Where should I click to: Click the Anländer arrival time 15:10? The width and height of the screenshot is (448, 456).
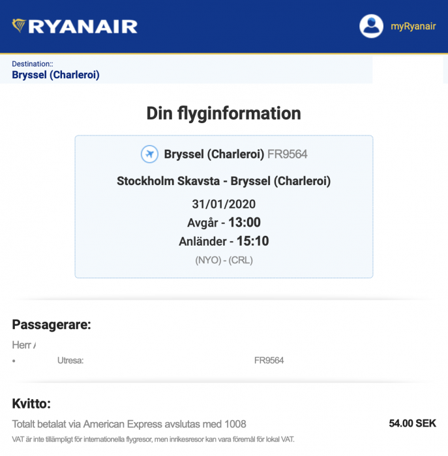pyautogui.click(x=252, y=242)
